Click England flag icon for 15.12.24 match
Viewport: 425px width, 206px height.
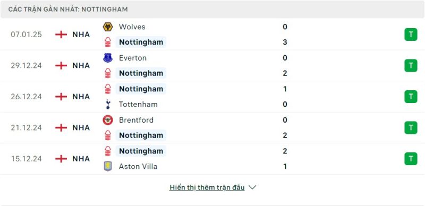(x=61, y=159)
